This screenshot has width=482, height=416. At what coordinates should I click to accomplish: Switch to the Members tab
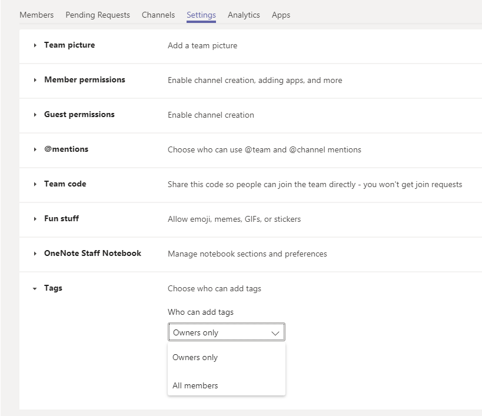[x=36, y=15]
